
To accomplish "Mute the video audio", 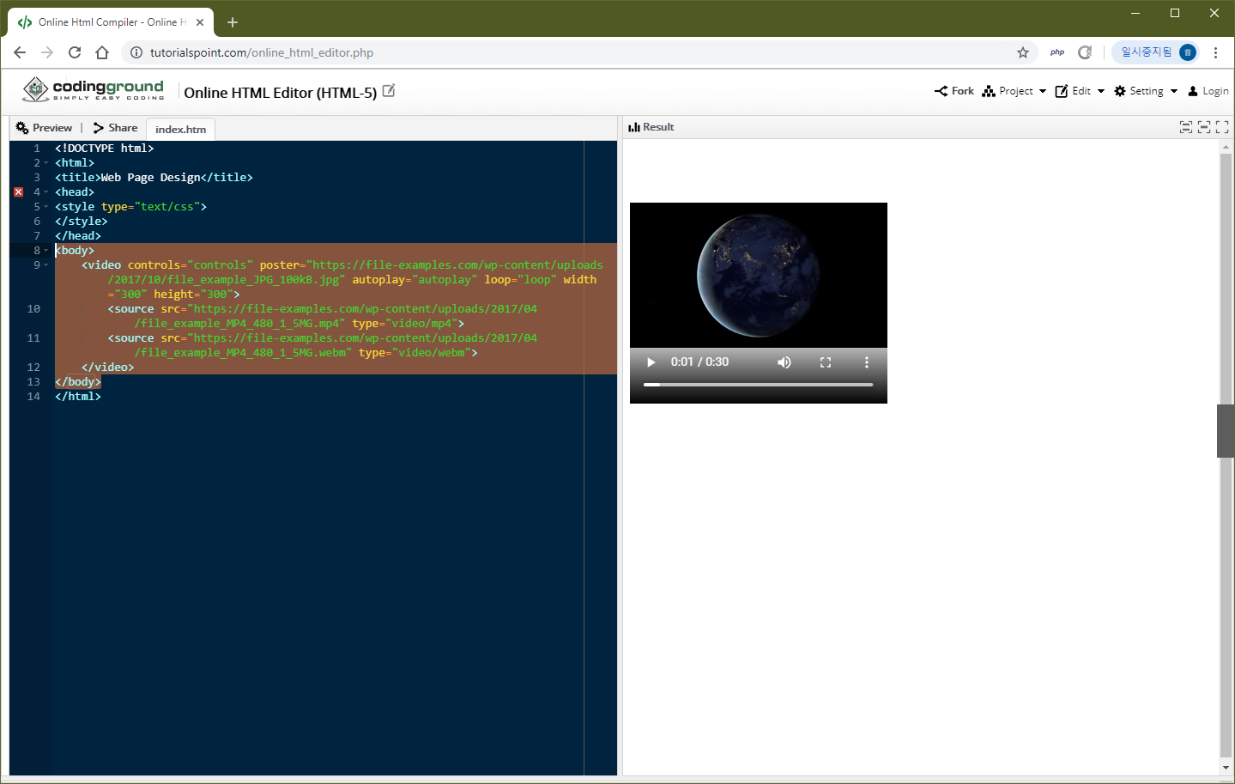I will pyautogui.click(x=784, y=362).
